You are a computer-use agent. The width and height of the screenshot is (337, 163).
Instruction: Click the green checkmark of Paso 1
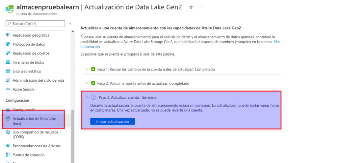tap(93, 69)
